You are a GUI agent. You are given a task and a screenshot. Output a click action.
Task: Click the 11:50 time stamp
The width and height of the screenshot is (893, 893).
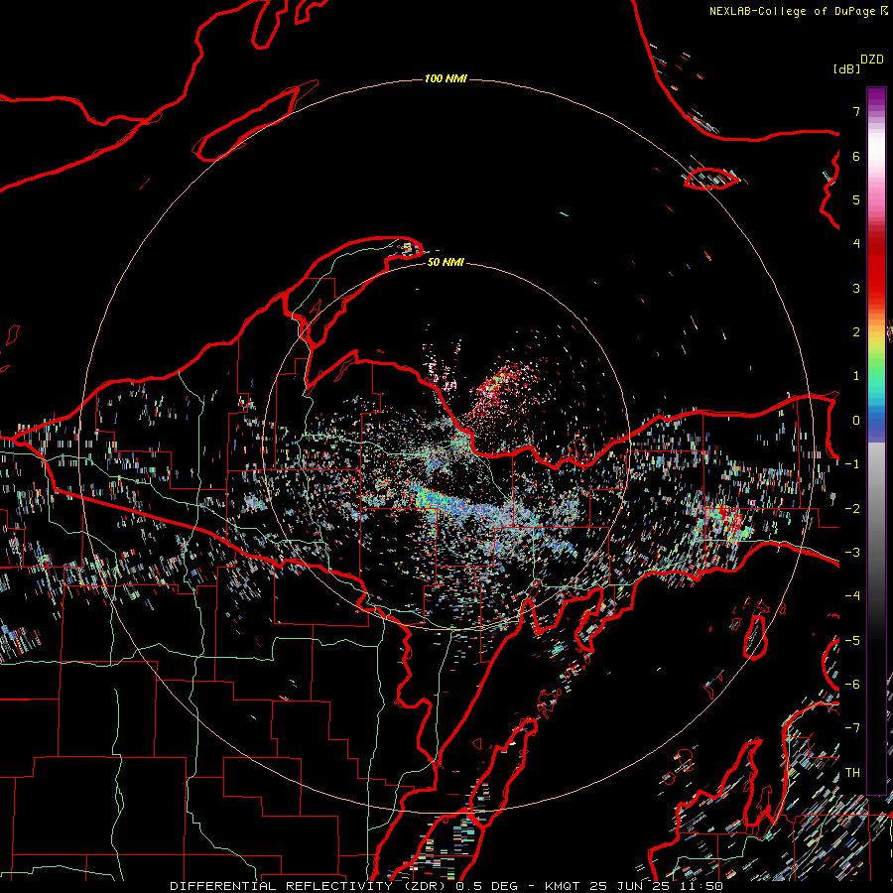[x=701, y=886]
